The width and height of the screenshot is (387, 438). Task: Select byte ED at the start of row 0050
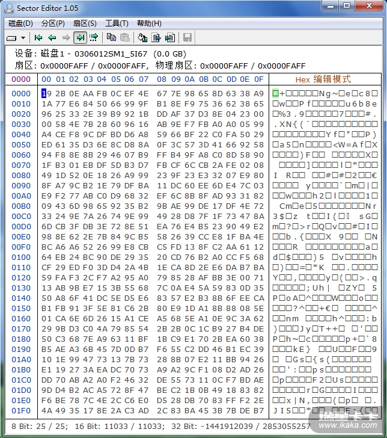(x=46, y=144)
